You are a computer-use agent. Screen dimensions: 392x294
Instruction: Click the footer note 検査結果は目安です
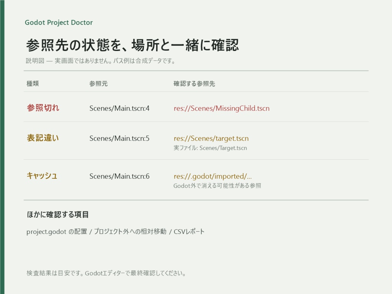106,273
